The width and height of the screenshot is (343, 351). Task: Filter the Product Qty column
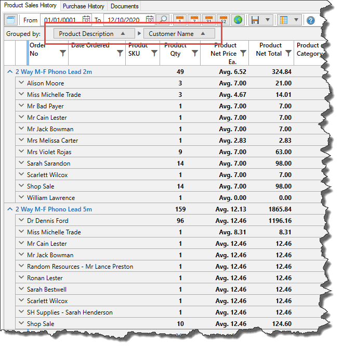click(195, 53)
